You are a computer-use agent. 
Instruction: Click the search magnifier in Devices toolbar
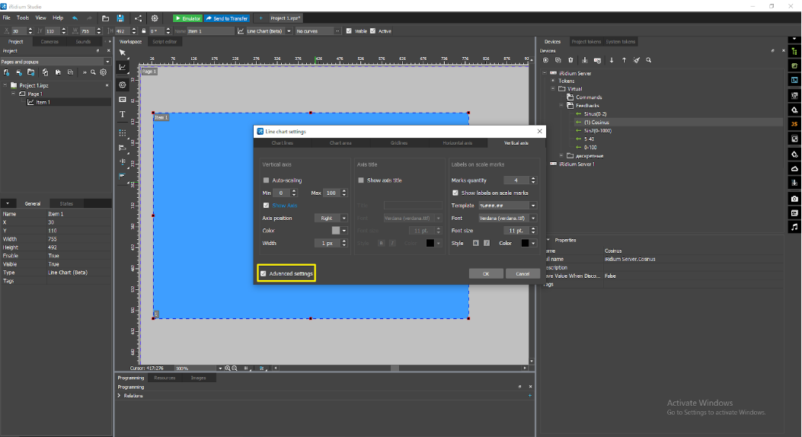(x=648, y=60)
